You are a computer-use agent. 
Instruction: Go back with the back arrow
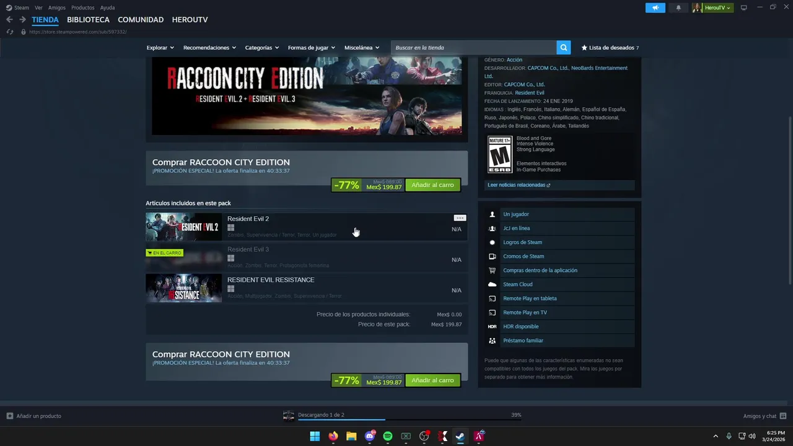point(9,20)
